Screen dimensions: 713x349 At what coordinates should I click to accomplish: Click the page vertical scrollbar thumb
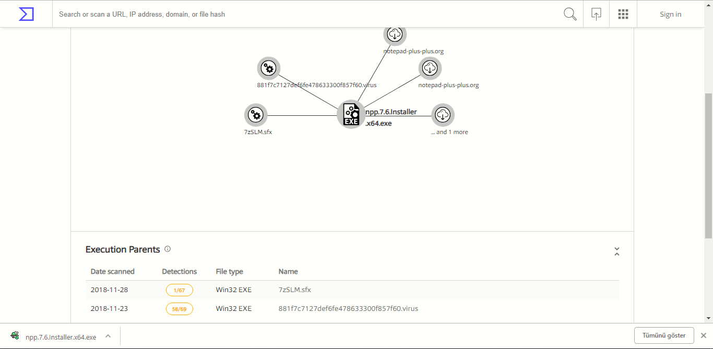709,166
